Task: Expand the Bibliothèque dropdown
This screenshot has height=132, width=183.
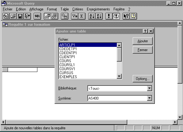Action: click(x=150, y=88)
